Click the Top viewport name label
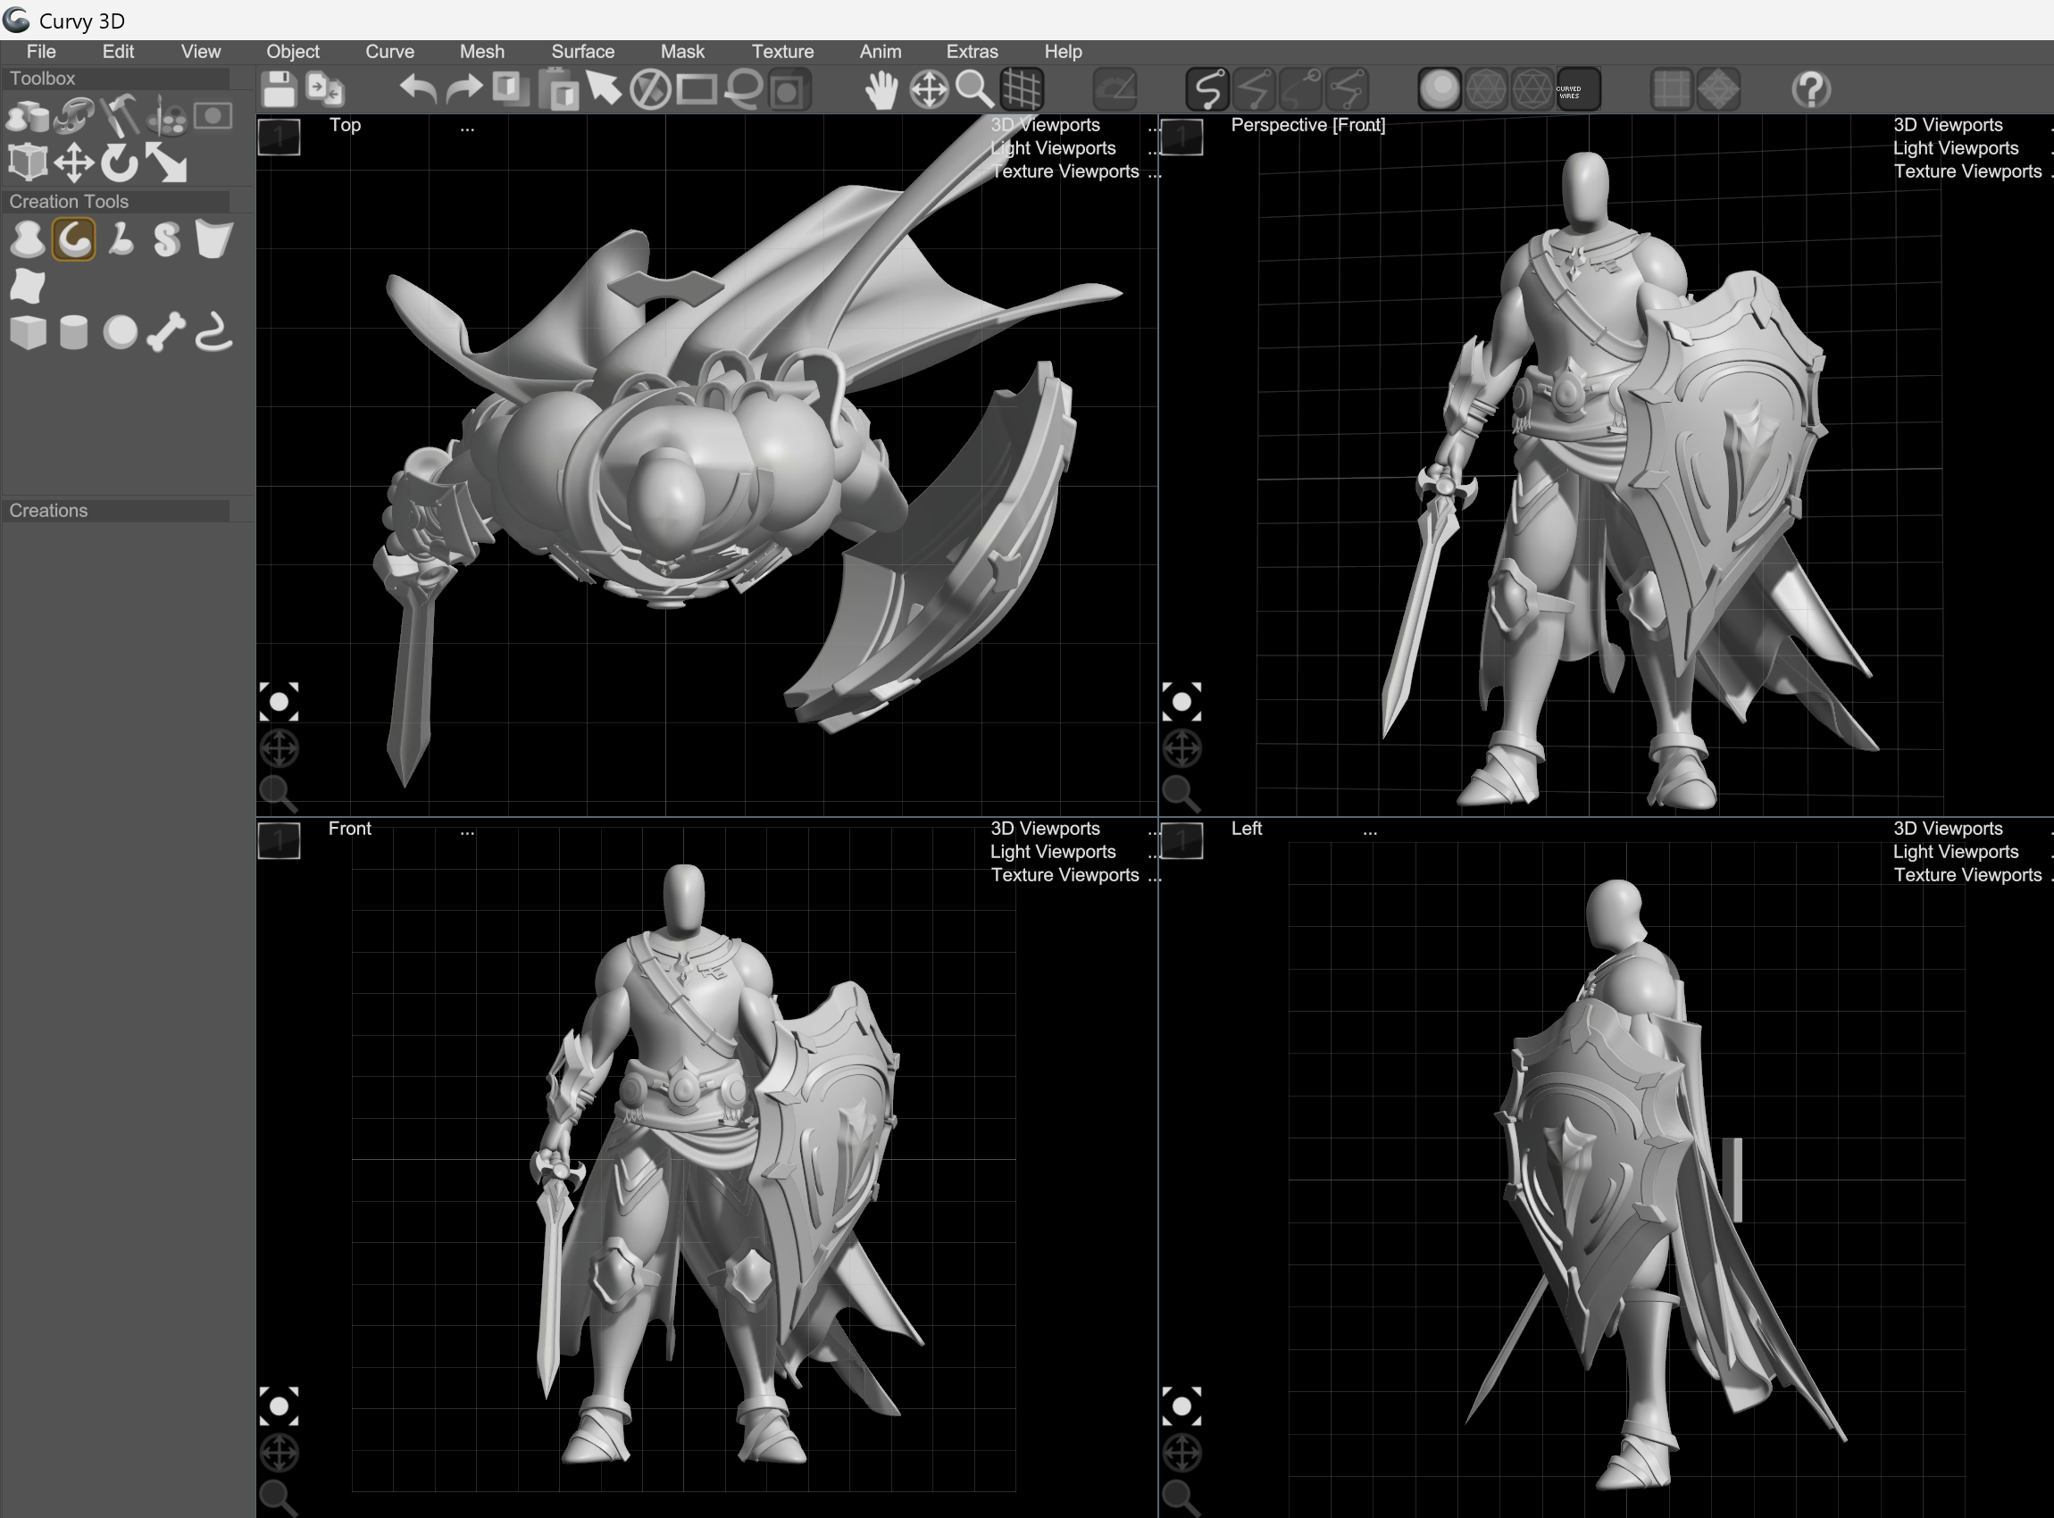 point(345,125)
